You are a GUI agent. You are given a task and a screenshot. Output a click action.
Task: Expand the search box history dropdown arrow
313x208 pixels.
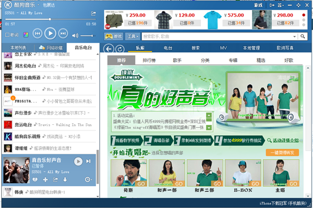click(x=294, y=36)
